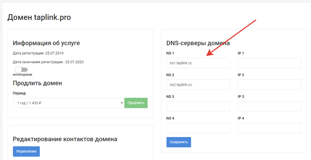Click the Управление button
This screenshot has height=160, width=311.
pos(26,151)
